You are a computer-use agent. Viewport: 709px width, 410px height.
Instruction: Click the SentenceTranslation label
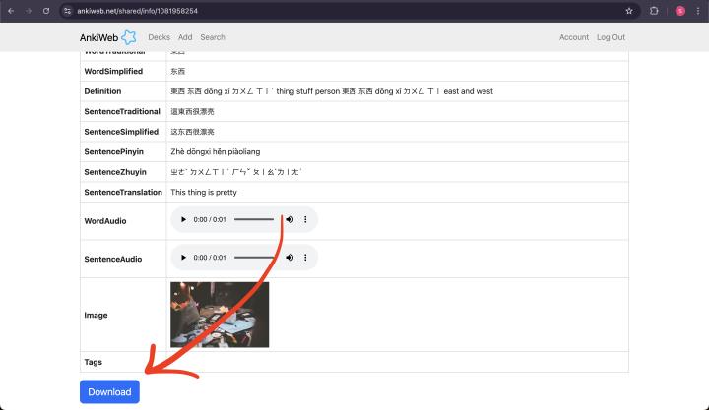click(123, 193)
